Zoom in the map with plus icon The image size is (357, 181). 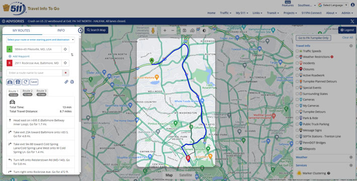coord(165,30)
